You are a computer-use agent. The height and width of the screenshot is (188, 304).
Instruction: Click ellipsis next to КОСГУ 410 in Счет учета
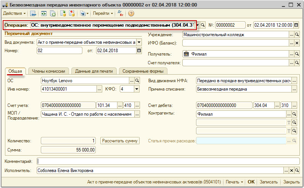(137, 105)
